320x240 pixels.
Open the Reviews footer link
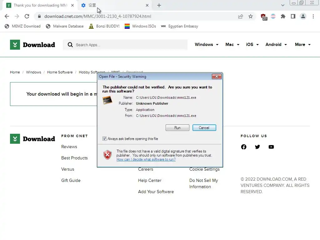(69, 147)
